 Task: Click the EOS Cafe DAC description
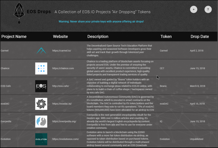pyautogui.click(x=120, y=86)
